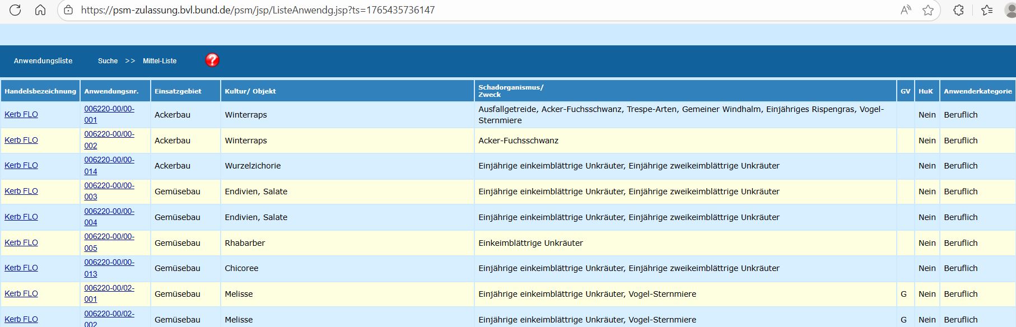This screenshot has height=327, width=1016.
Task: Click the Schadorganismus/ Zweck column header
Action: pos(686,91)
